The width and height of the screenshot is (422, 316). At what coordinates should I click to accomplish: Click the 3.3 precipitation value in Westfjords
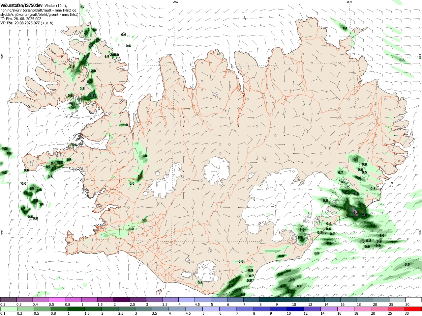[86, 57]
